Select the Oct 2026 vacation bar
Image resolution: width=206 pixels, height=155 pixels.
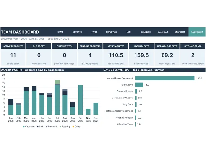pyautogui.click(x=80, y=100)
